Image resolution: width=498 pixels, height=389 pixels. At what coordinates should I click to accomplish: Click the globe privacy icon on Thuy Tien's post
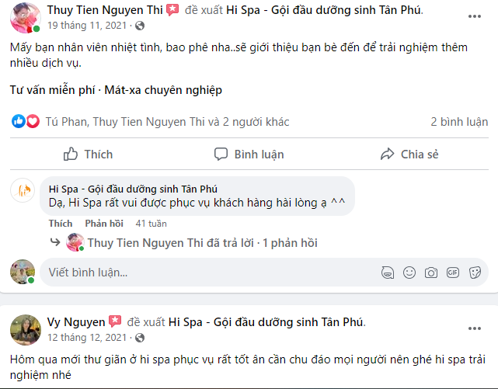139,26
